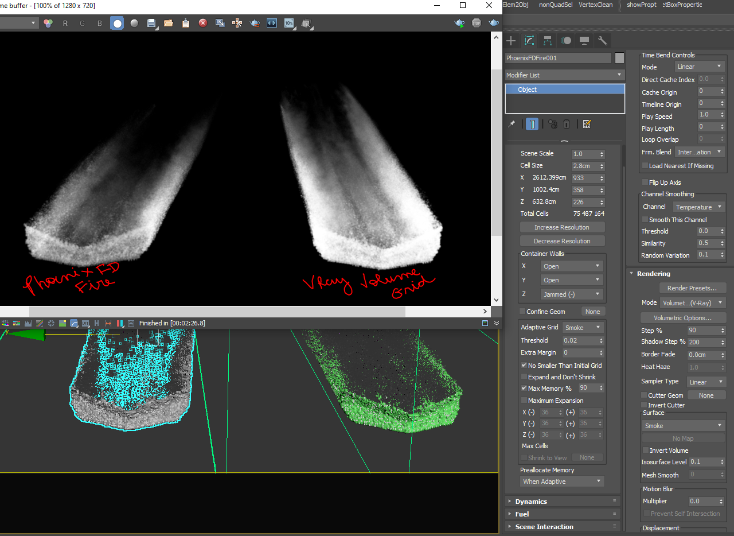Enable Flip Up Axis checkbox
This screenshot has width=734, height=536.
[645, 182]
